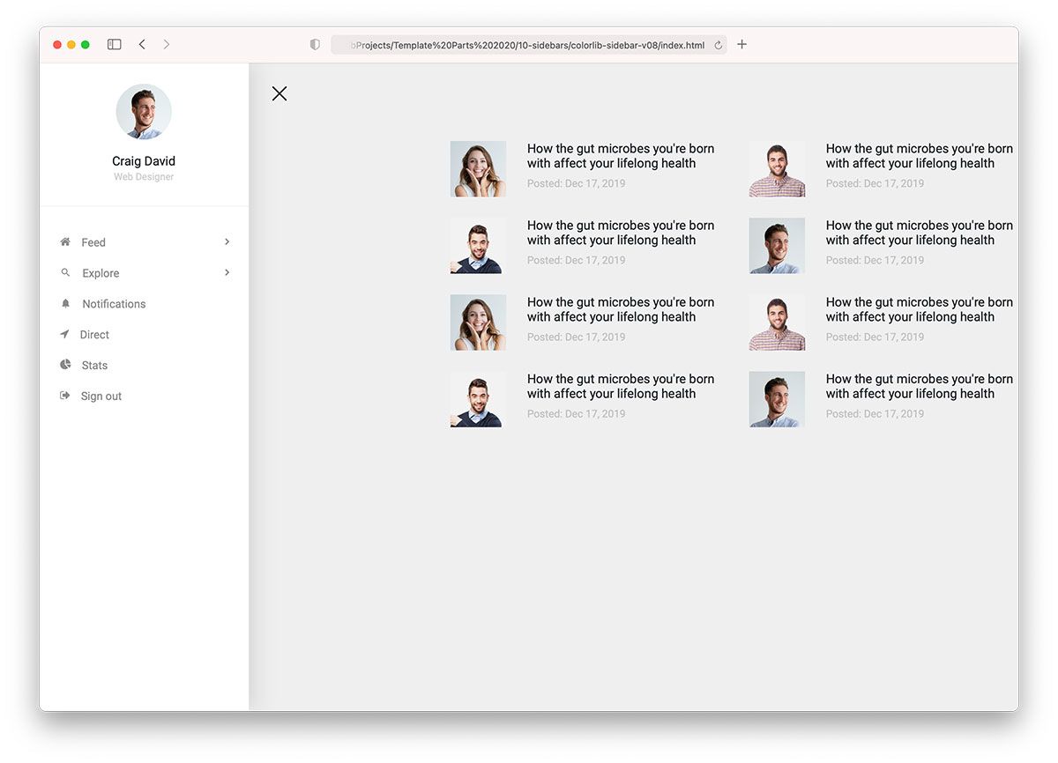Toggle the Safari sidebar icon
The height and width of the screenshot is (763, 1058).
pos(114,44)
